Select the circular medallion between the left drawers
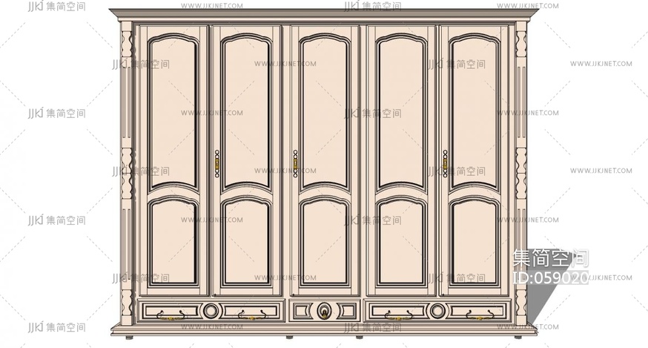The image size is (648, 348). 211,309
